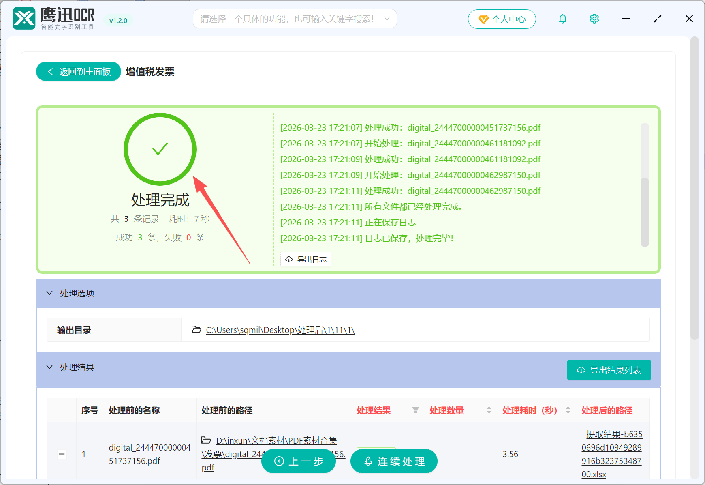Viewport: 705px width, 485px height.
Task: Click the filter icon on 处理结果 column
Action: point(416,410)
